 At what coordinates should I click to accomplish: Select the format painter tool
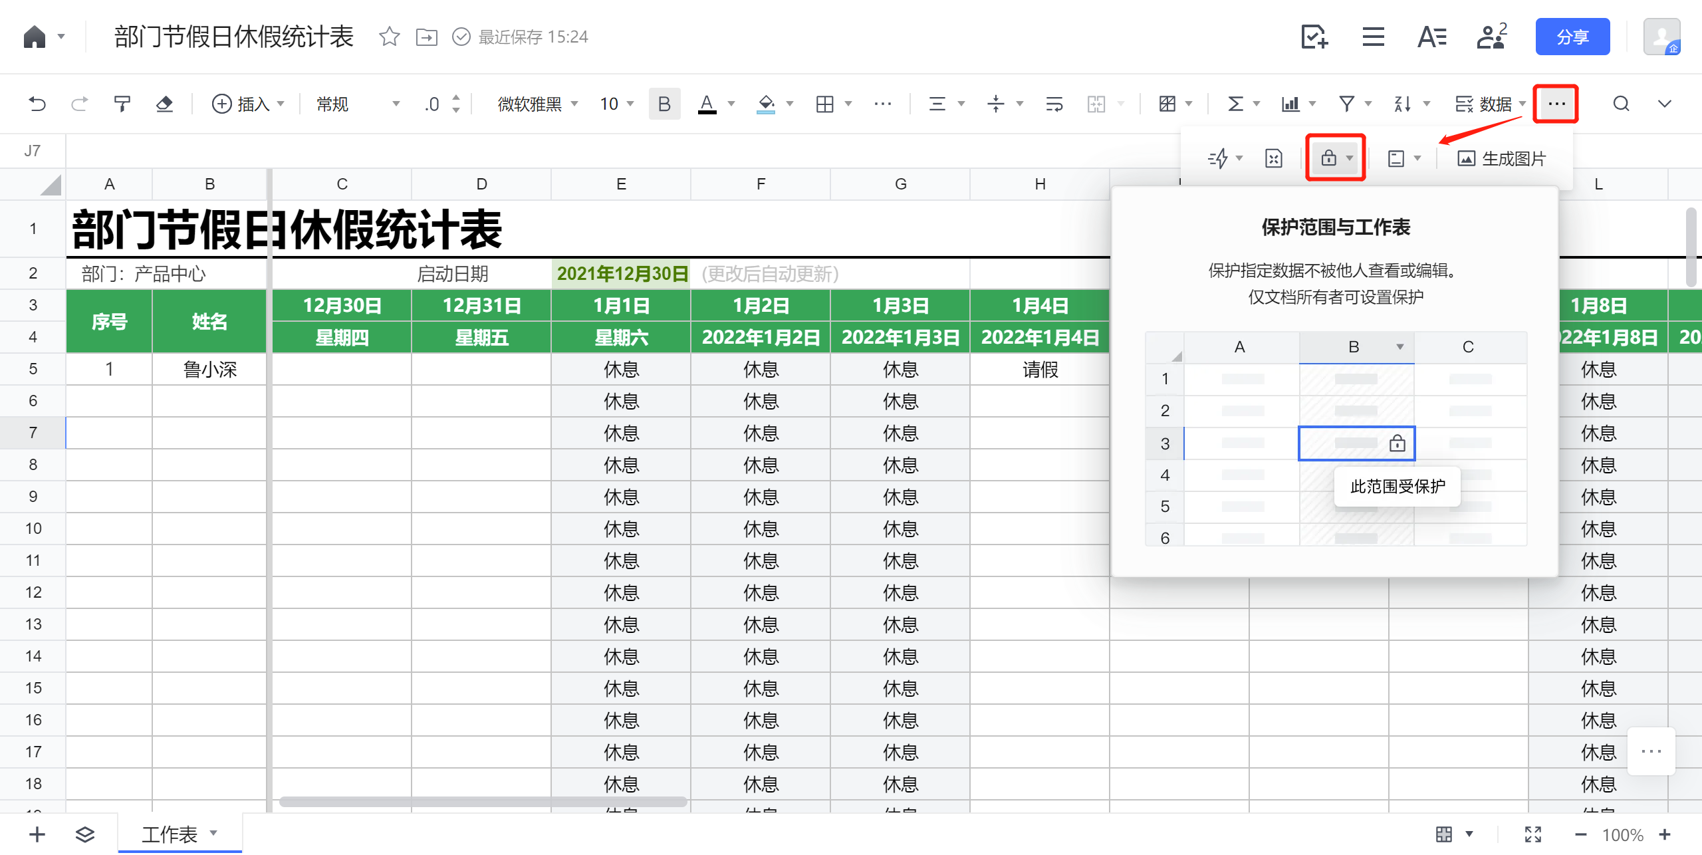pos(122,104)
